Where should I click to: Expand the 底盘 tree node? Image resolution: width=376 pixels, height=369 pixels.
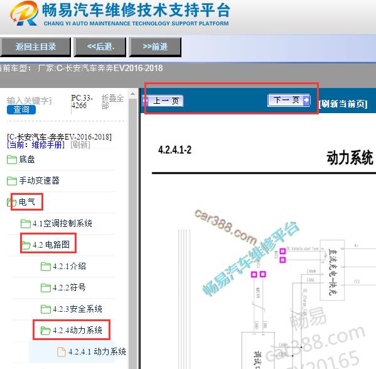click(27, 160)
